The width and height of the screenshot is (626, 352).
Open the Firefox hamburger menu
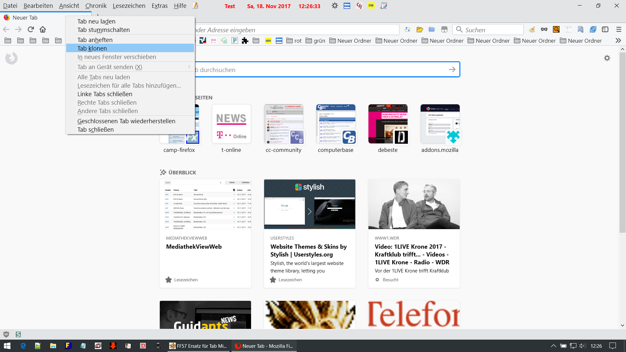pyautogui.click(x=619, y=30)
